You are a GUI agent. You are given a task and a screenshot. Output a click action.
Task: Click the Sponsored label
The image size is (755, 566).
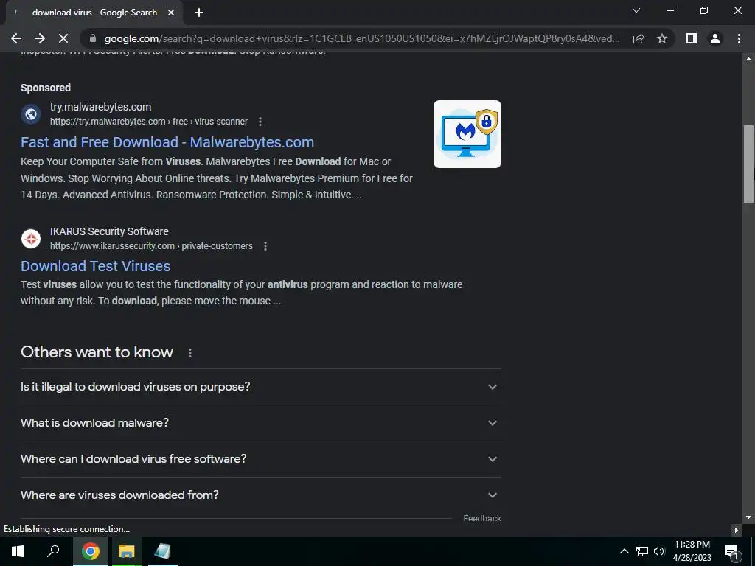tap(46, 88)
